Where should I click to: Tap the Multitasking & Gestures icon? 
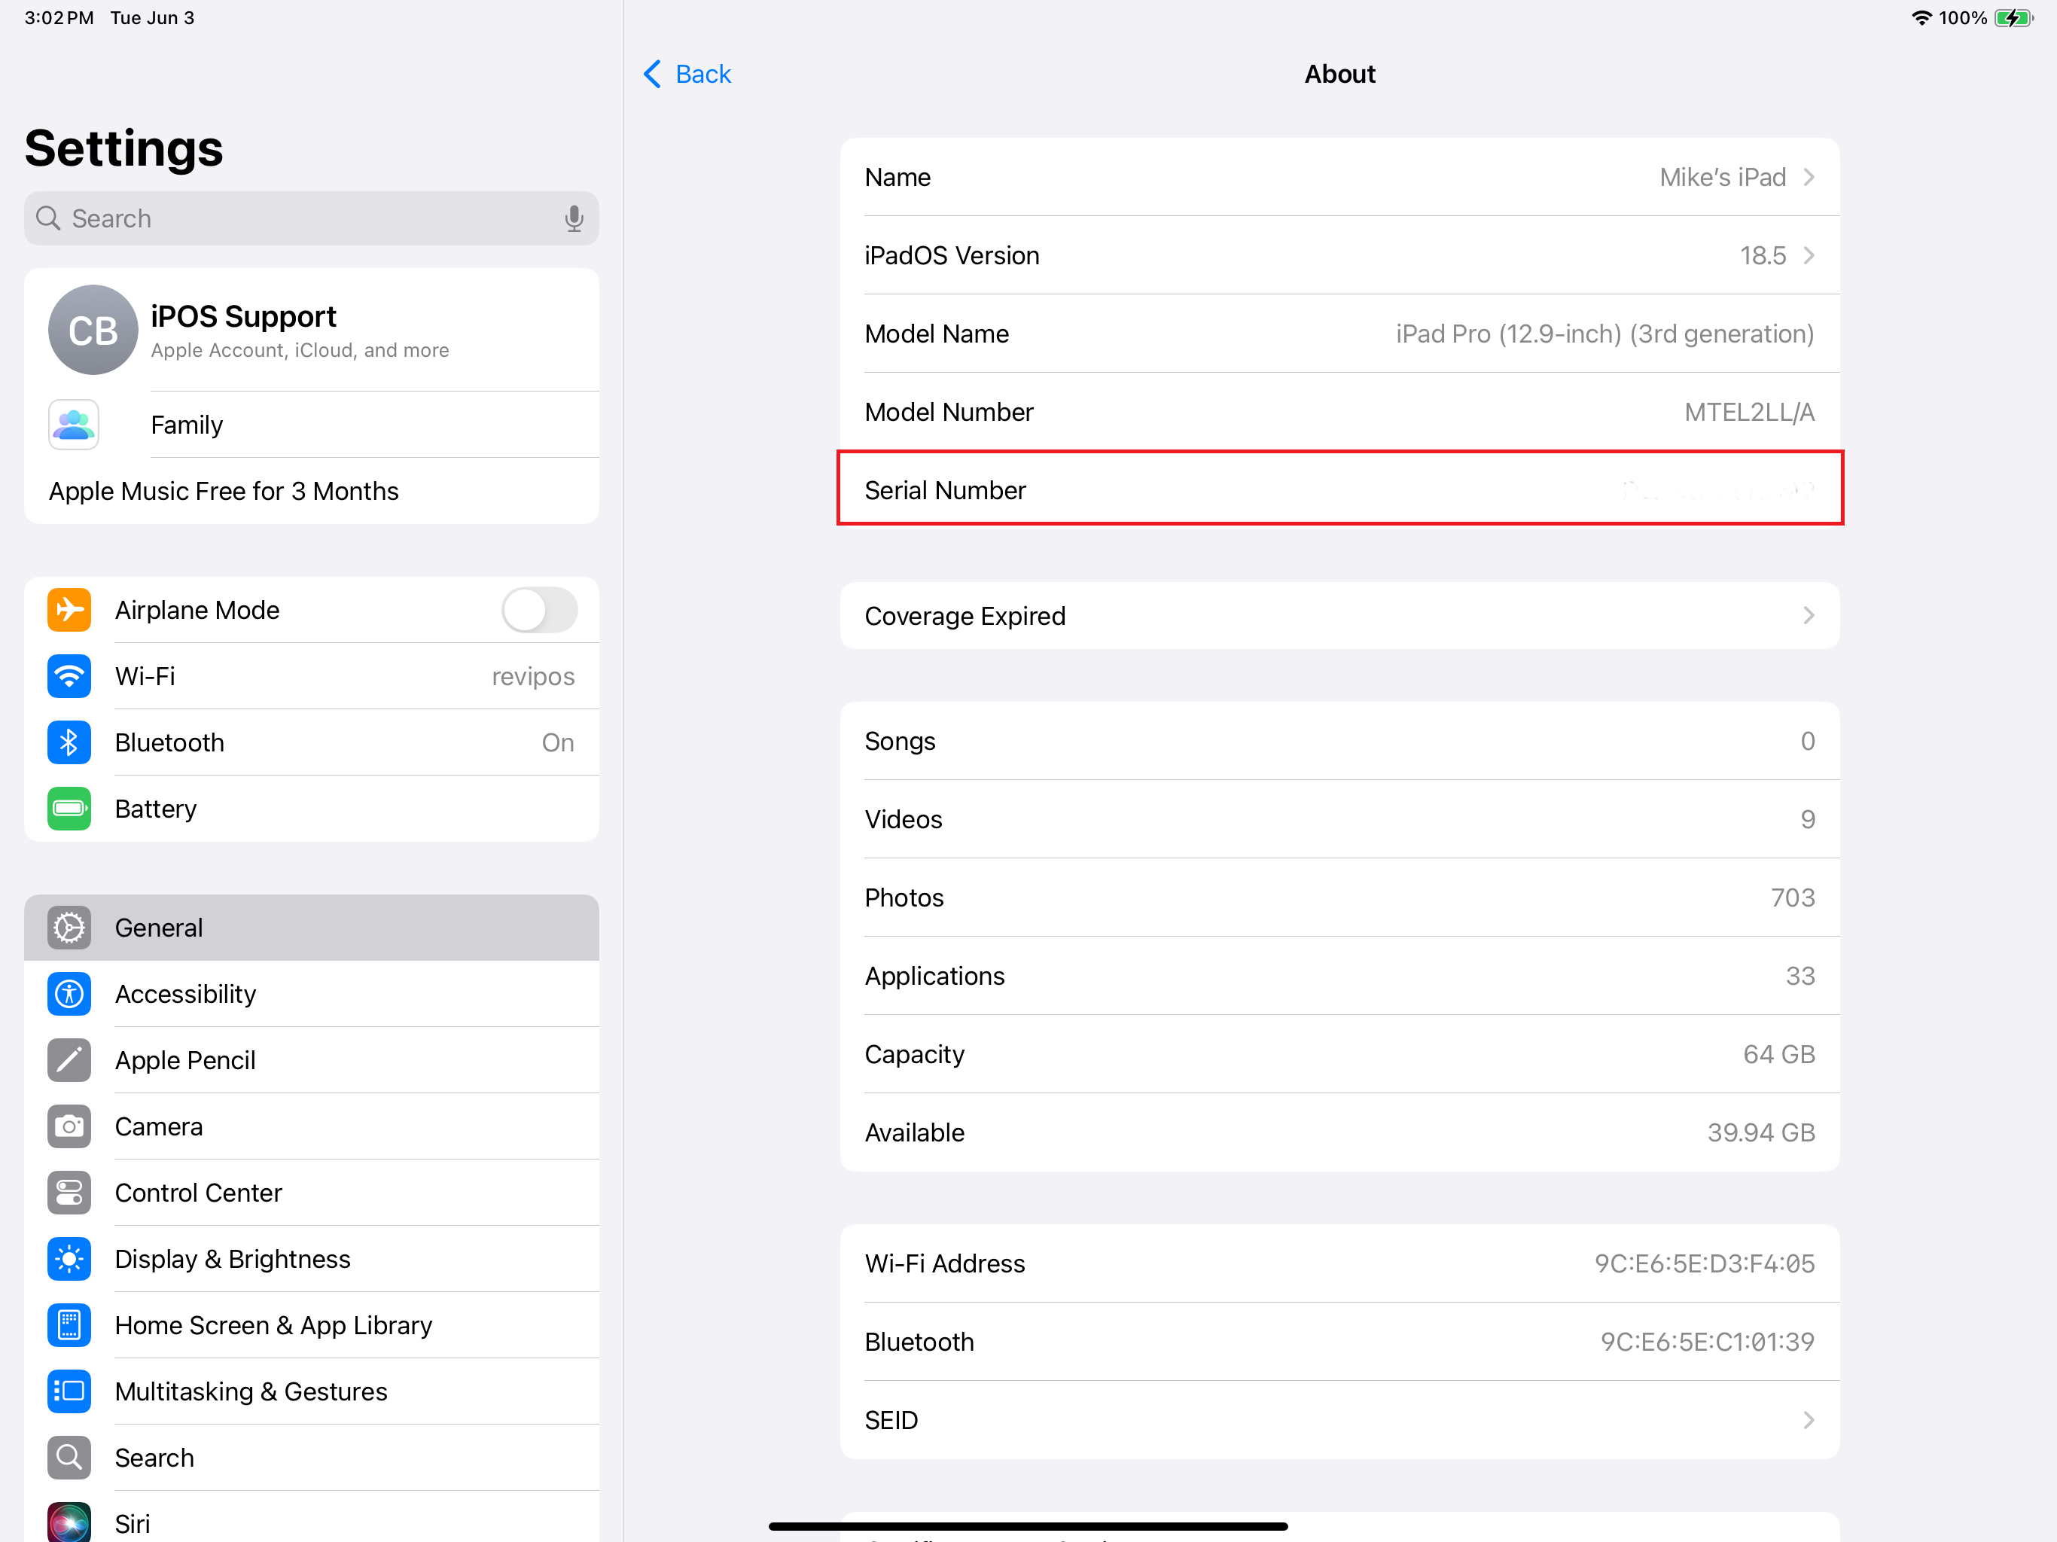pyautogui.click(x=69, y=1391)
